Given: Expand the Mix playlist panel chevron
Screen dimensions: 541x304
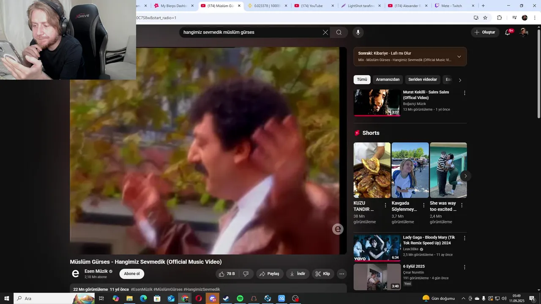Looking at the screenshot, I should tap(459, 57).
